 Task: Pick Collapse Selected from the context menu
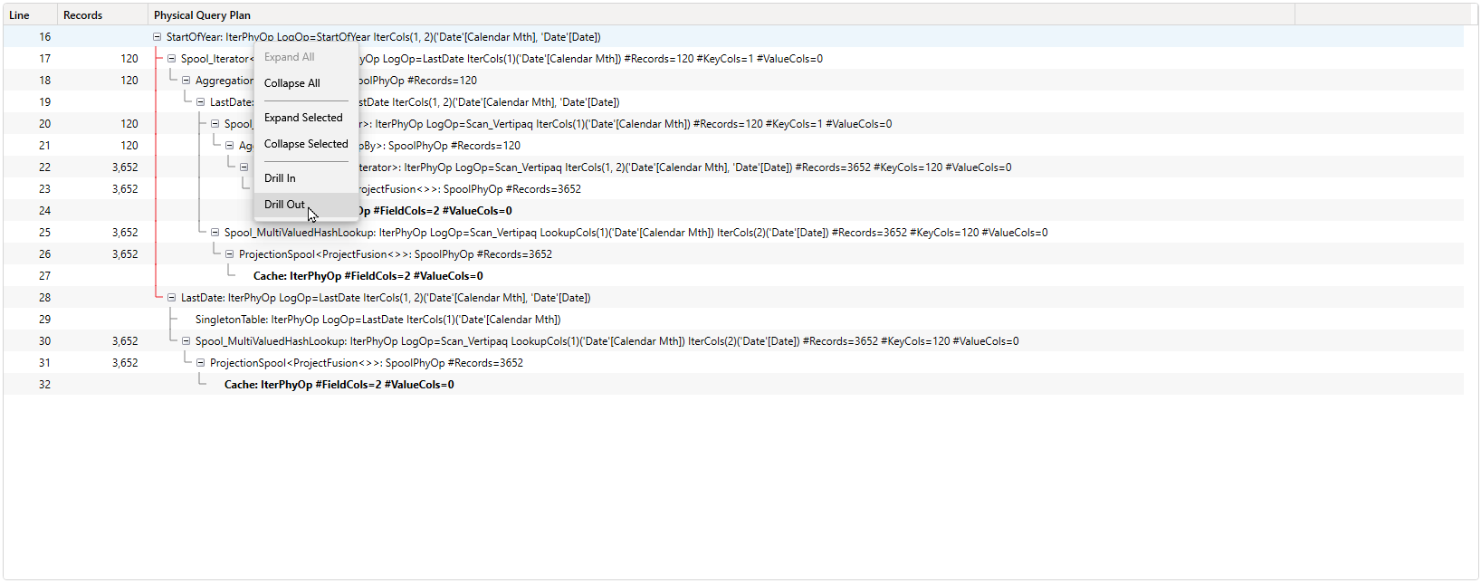(305, 144)
